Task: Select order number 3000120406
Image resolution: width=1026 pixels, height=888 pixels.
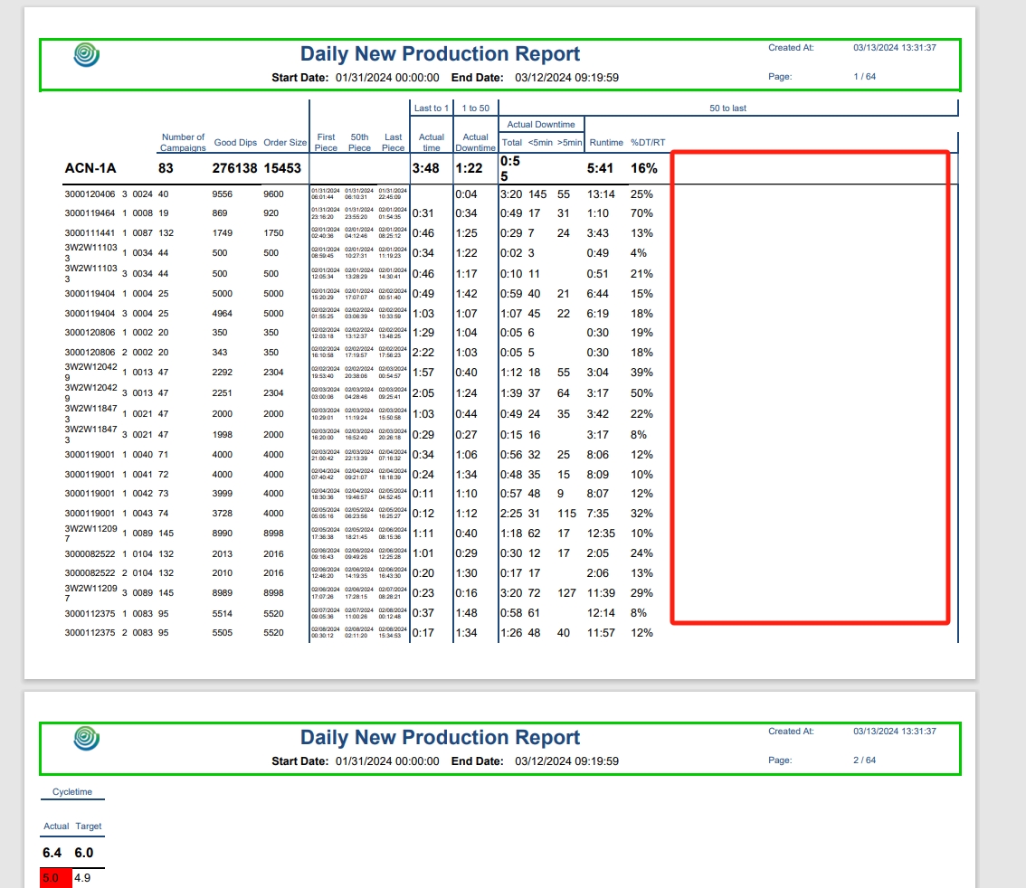Action: (90, 194)
